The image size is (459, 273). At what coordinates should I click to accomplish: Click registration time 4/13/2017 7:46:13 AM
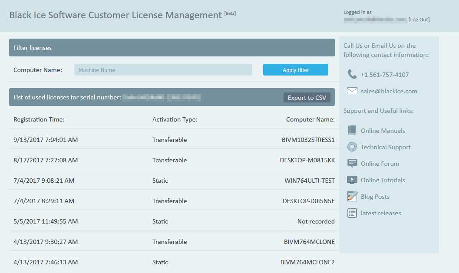(46, 262)
